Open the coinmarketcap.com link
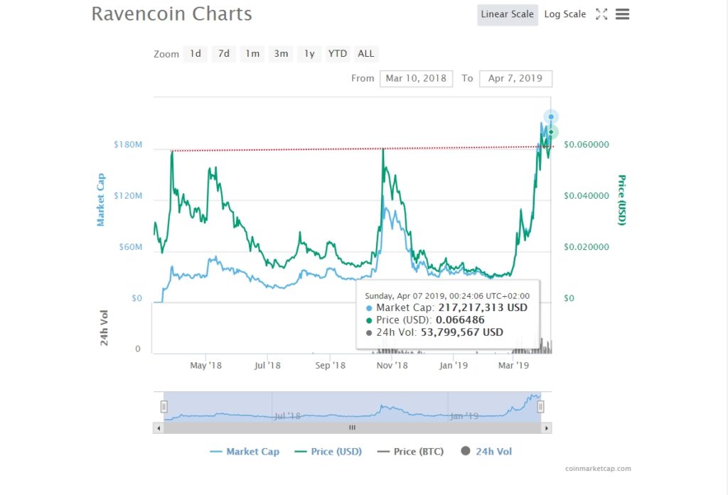The width and height of the screenshot is (728, 495). 599,469
